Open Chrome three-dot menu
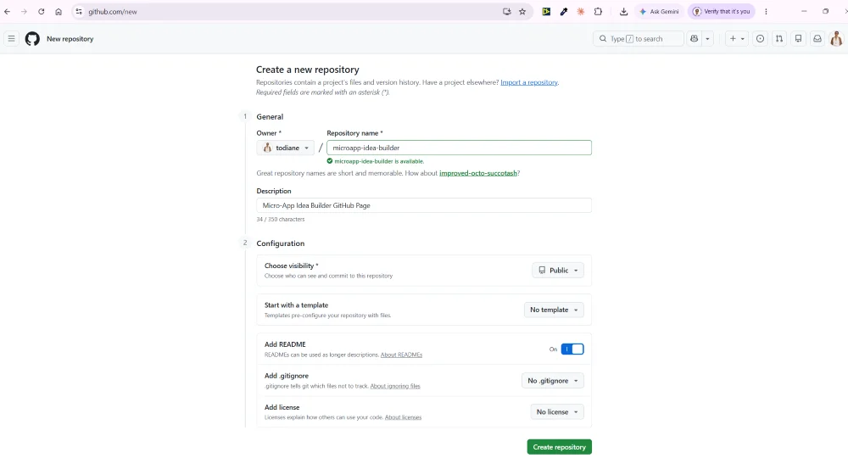 [x=766, y=11]
